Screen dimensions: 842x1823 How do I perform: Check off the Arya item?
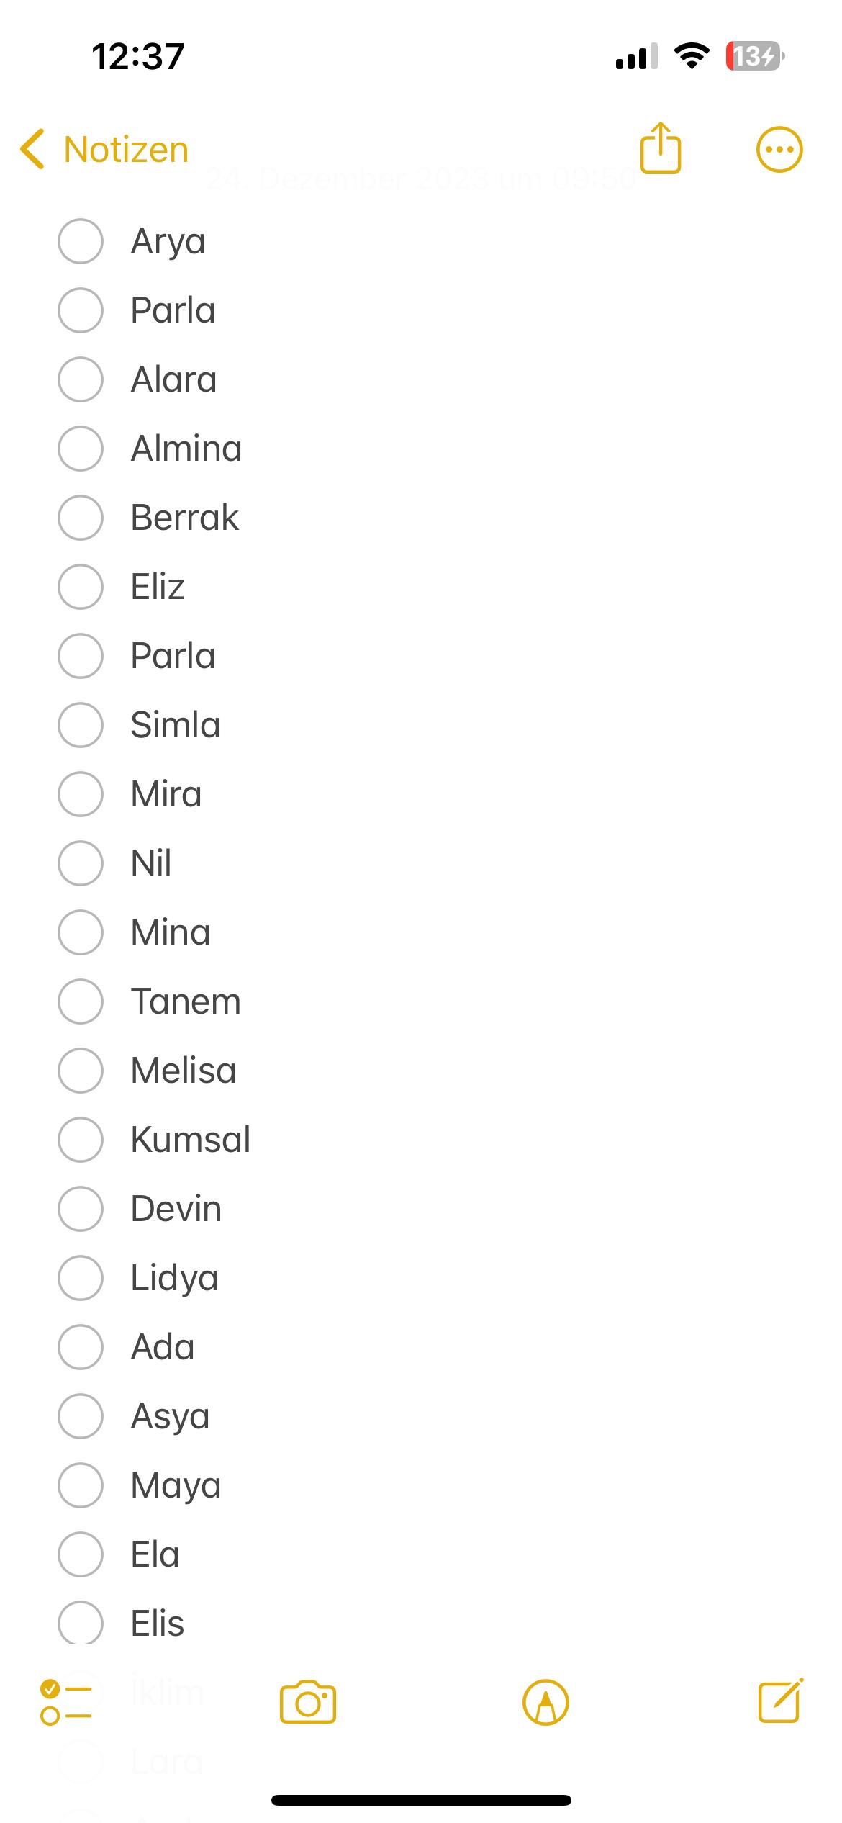[80, 241]
